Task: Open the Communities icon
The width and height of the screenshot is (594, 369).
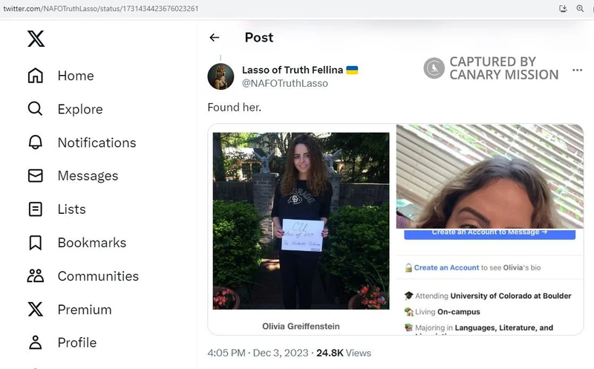Action: click(35, 275)
